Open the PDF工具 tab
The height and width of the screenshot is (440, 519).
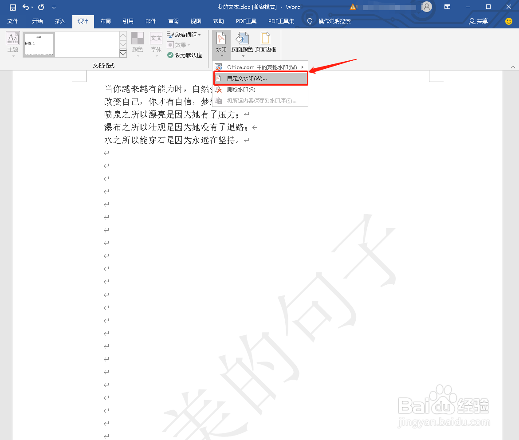click(246, 21)
